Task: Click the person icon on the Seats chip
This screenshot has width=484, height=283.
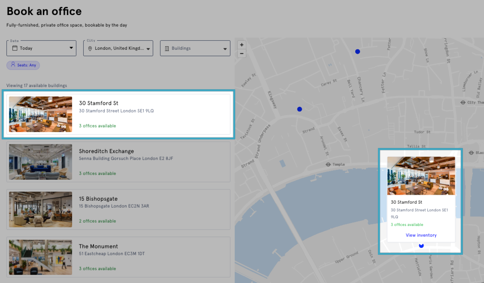Action: (x=13, y=65)
